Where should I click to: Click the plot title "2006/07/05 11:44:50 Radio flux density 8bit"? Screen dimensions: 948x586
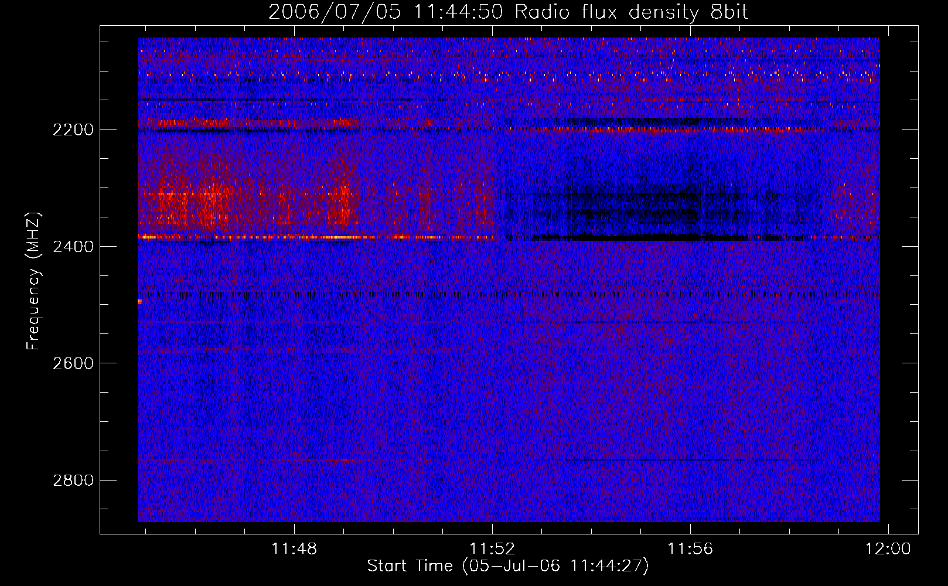508,12
